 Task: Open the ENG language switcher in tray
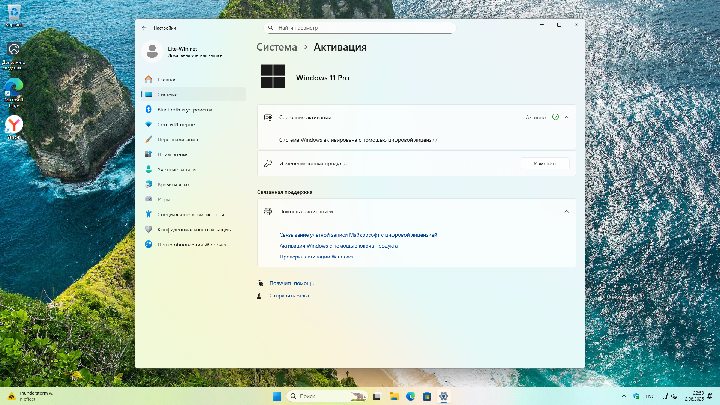[650, 396]
